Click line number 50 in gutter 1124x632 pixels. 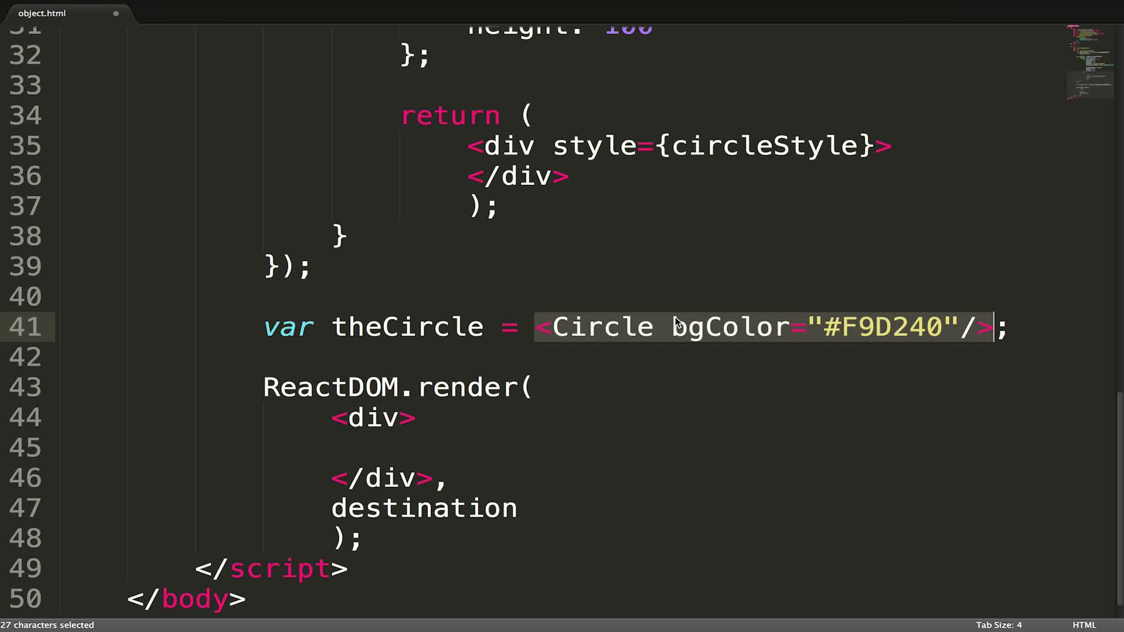point(26,599)
